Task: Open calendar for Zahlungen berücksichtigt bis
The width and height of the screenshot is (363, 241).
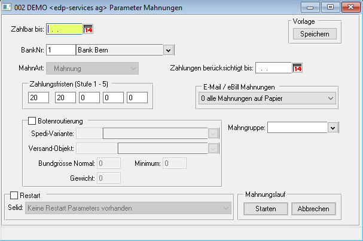Action: point(297,68)
